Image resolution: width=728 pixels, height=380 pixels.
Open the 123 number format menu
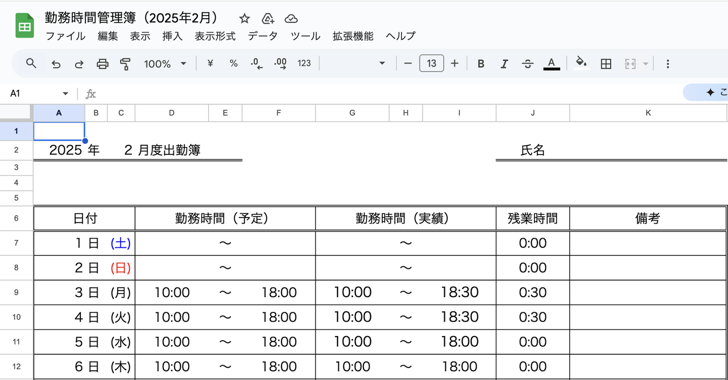(304, 64)
